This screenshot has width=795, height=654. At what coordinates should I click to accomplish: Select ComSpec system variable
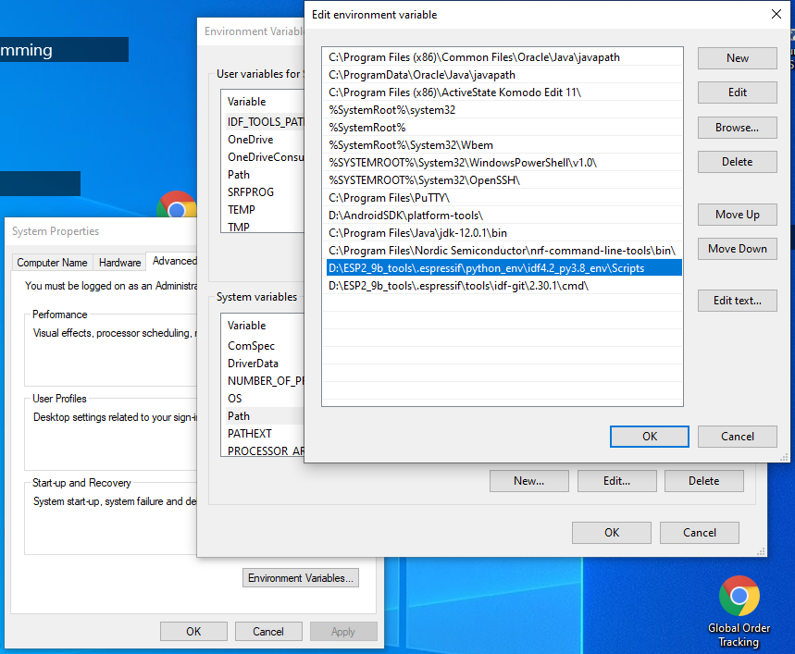264,346
